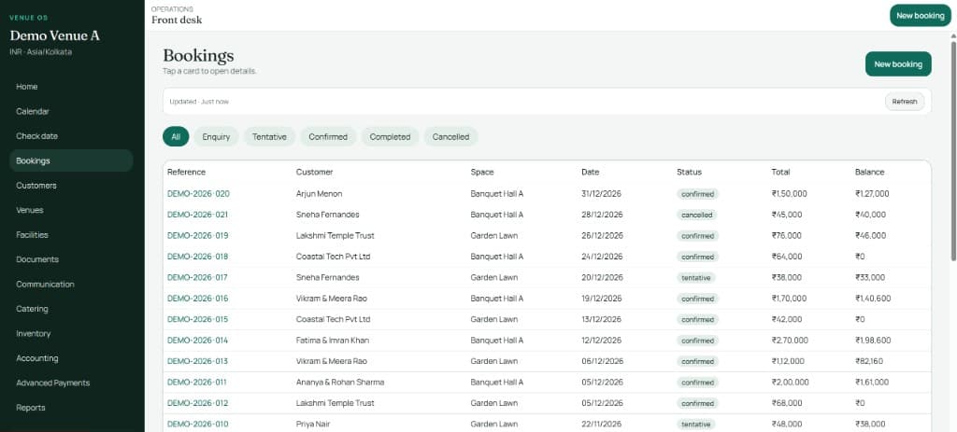Open the Customers section

tap(71, 186)
